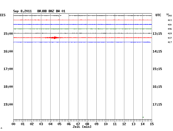Click the DC offset value 417
Screen dimensions: 173x131
coord(170,42)
